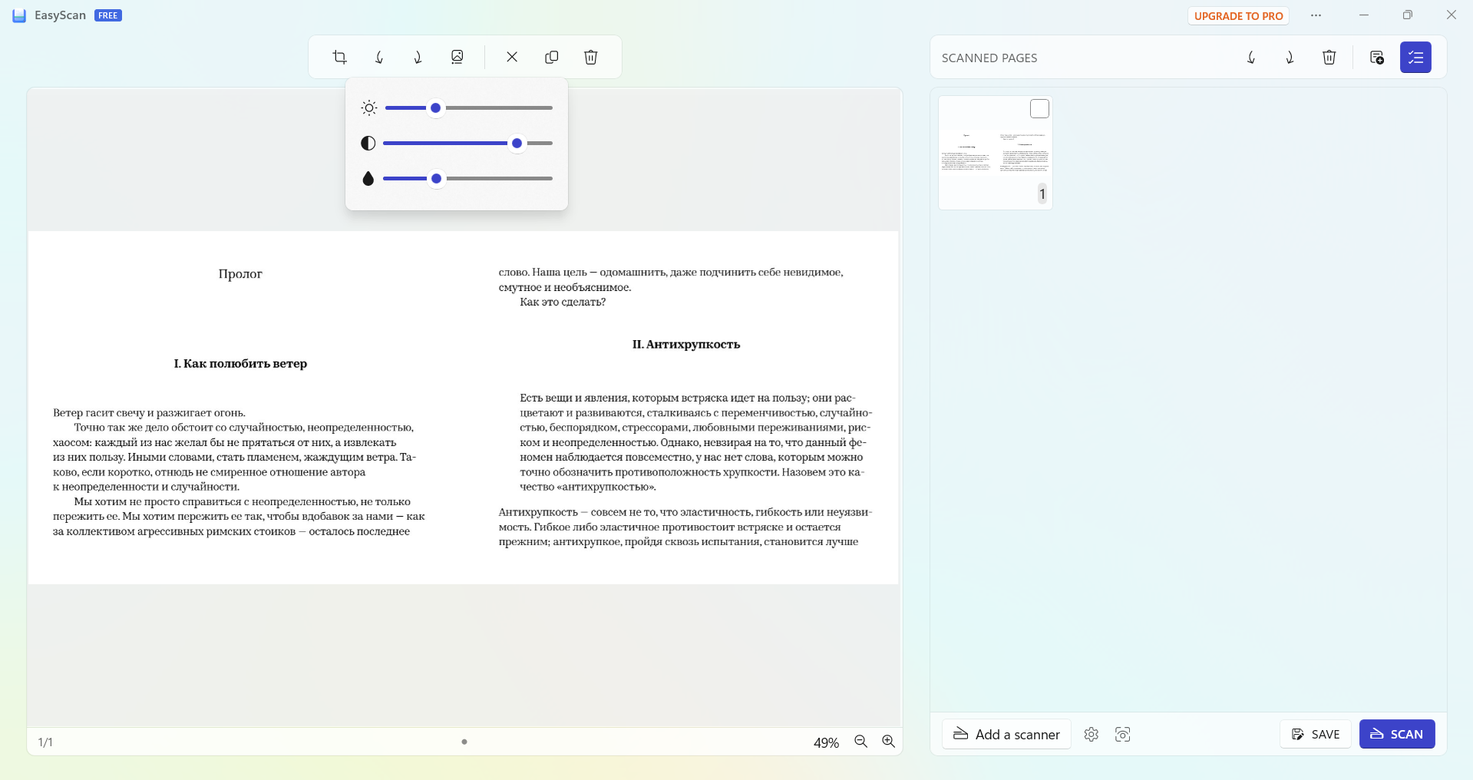Check the page 1 thumbnail checkbox

coord(1039,109)
